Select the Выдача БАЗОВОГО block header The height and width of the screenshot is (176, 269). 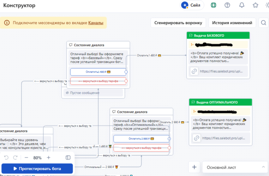tap(218, 35)
